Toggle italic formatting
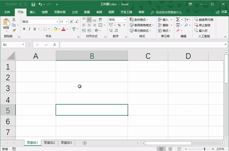The width and height of the screenshot is (229, 151). 29,29
